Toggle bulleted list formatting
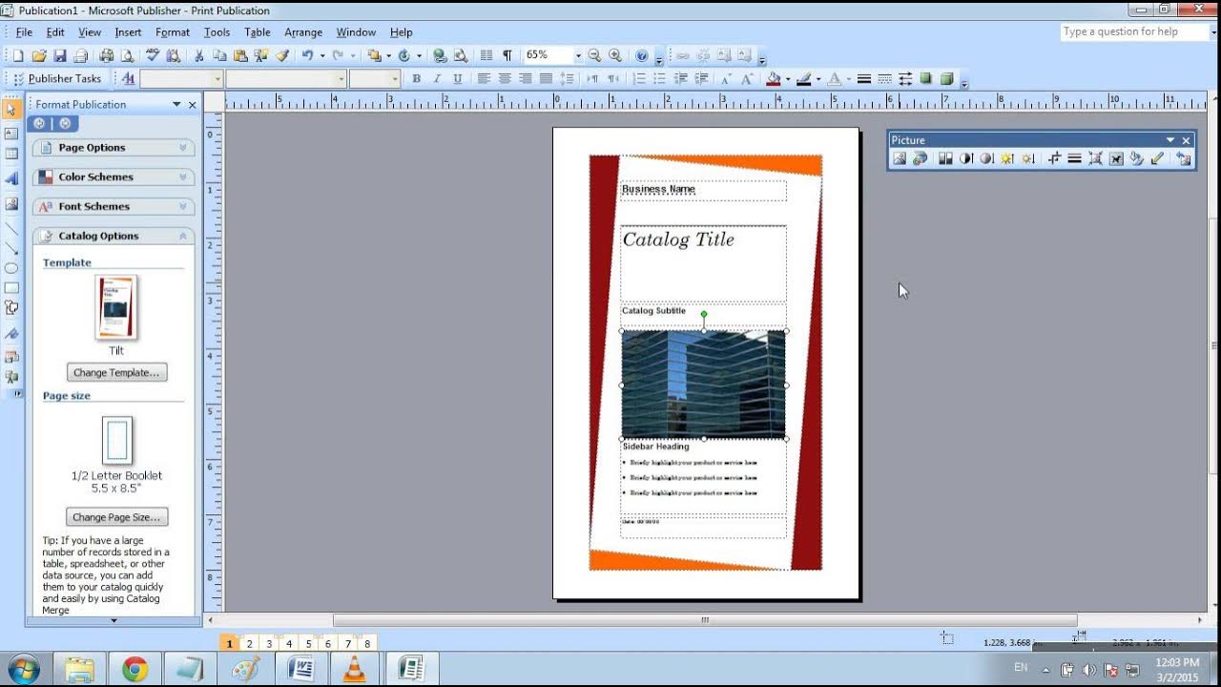1221x687 pixels. pyautogui.click(x=660, y=79)
